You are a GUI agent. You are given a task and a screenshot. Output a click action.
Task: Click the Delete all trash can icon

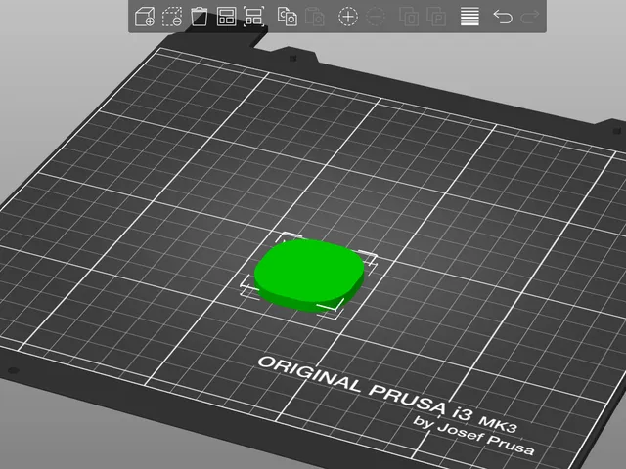[x=200, y=17]
